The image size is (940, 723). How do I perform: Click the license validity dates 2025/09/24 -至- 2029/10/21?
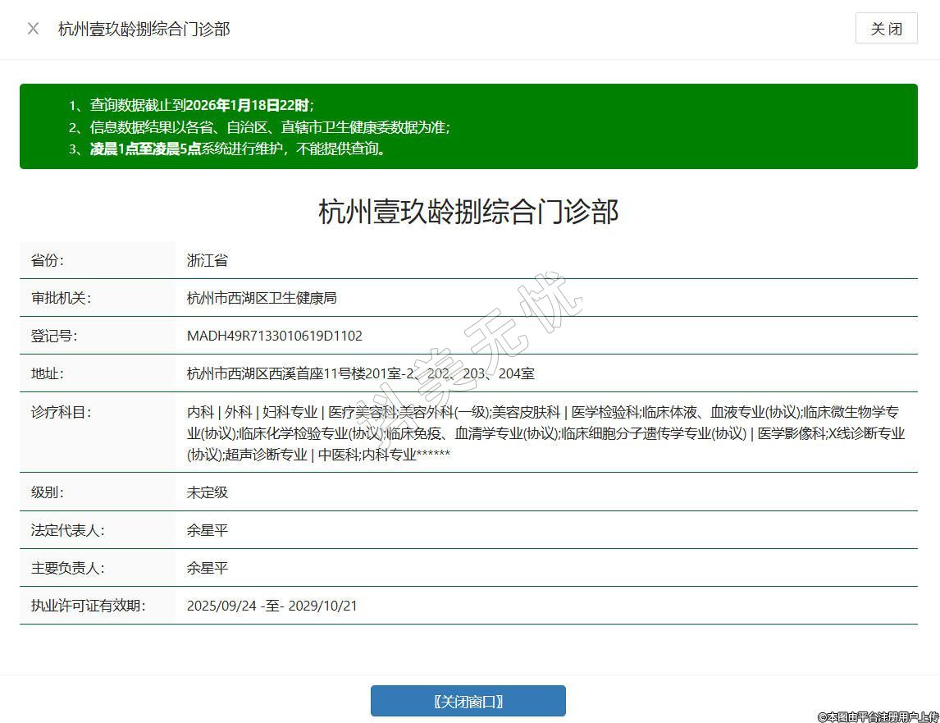(x=272, y=606)
